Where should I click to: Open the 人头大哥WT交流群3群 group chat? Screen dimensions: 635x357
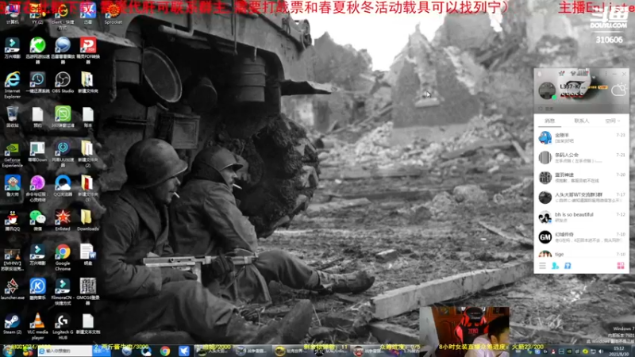click(x=582, y=197)
